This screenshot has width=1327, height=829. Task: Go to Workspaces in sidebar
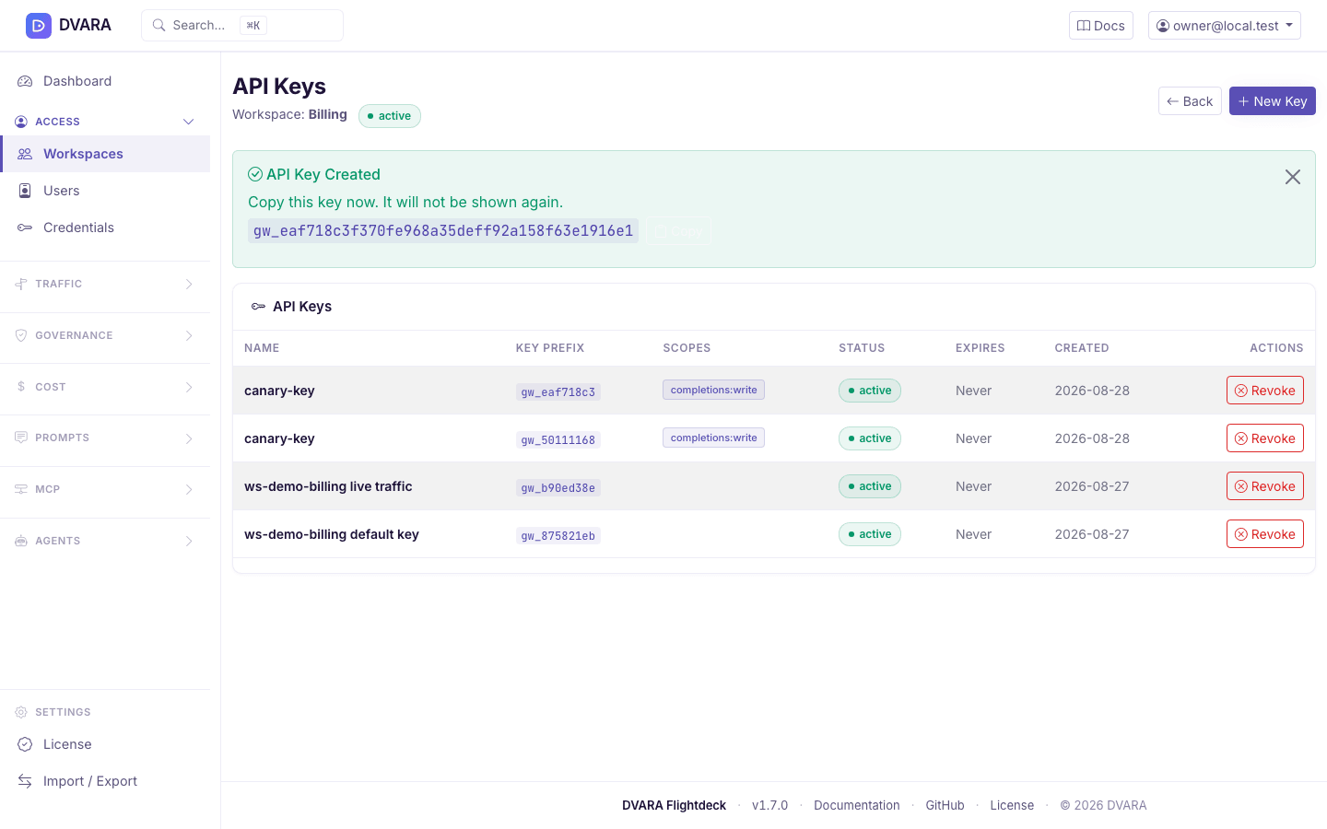tap(105, 154)
